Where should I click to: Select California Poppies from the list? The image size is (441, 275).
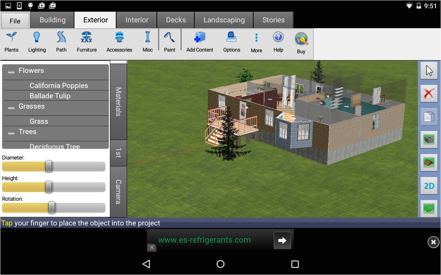[x=59, y=86]
